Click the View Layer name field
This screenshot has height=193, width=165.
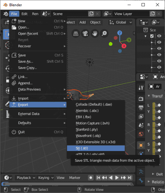[131, 14]
